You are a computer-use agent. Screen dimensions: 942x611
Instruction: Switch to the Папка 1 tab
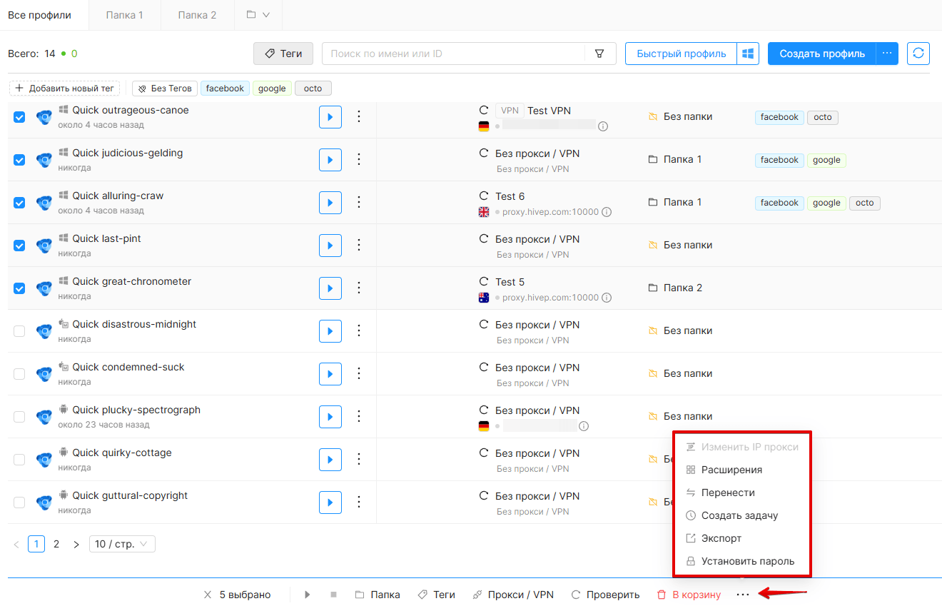pos(125,15)
